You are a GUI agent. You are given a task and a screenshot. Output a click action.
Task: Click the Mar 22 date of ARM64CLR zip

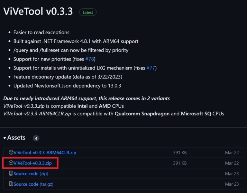232,153
